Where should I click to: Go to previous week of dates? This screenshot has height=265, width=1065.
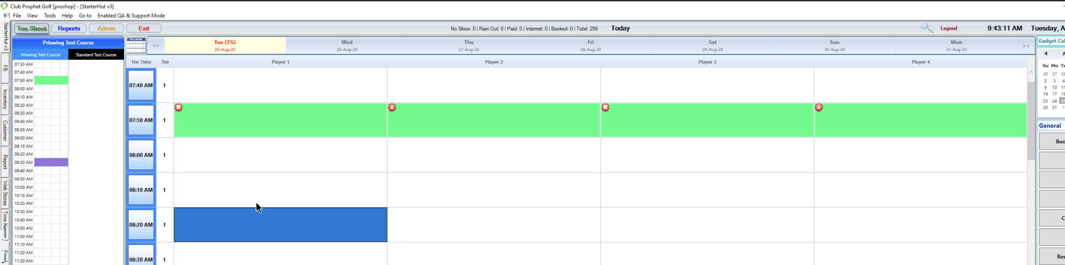point(155,46)
